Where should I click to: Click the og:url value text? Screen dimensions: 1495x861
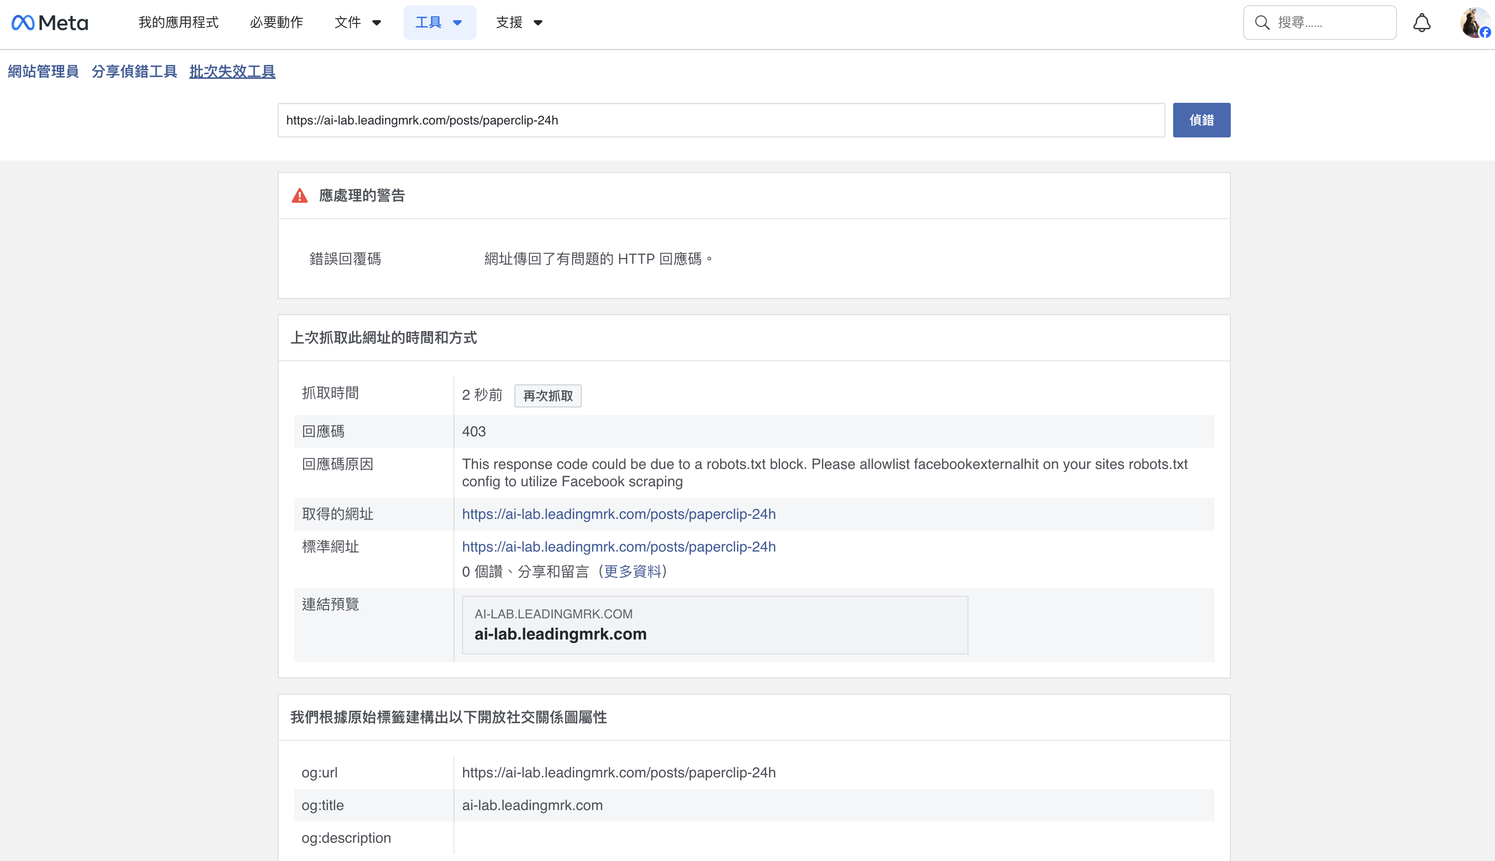(x=618, y=772)
